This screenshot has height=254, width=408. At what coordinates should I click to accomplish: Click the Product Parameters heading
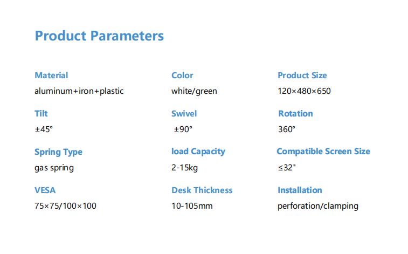(99, 36)
